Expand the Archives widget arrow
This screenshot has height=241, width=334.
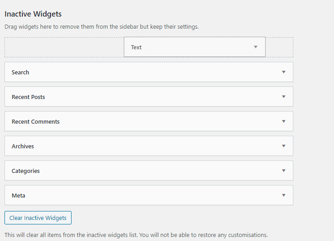tap(283, 146)
